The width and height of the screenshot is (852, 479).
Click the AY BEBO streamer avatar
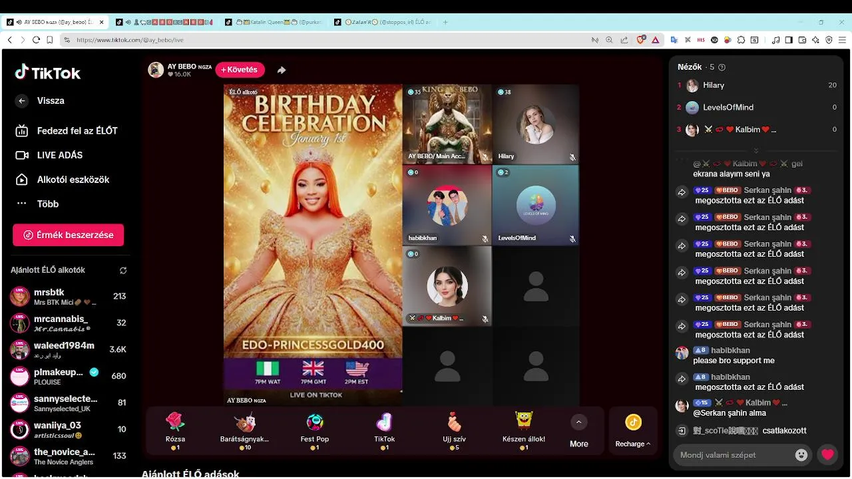click(x=156, y=70)
